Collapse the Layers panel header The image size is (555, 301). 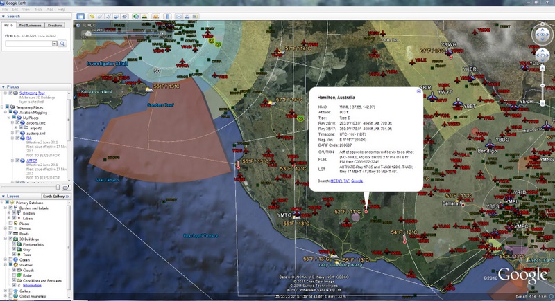point(21,197)
